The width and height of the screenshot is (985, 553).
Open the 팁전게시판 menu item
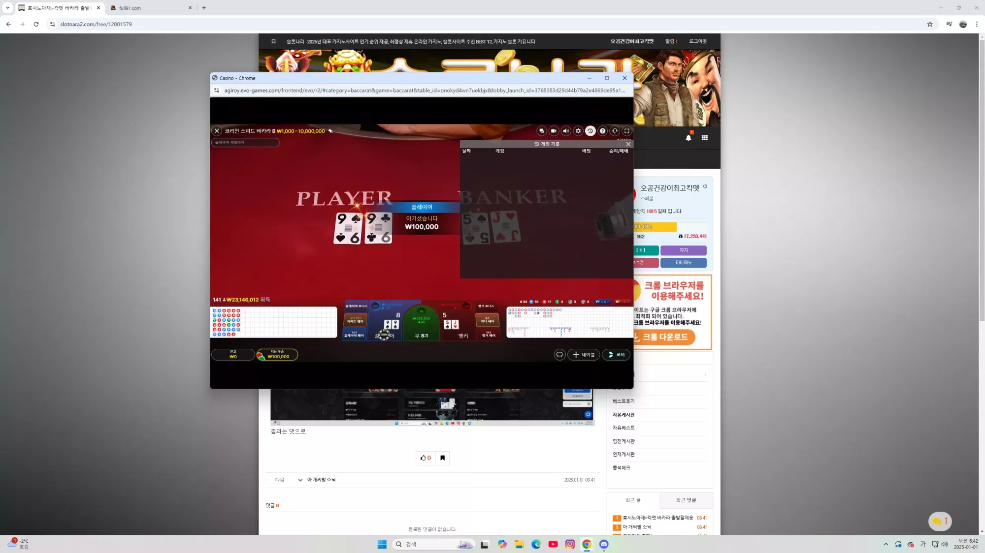[624, 441]
